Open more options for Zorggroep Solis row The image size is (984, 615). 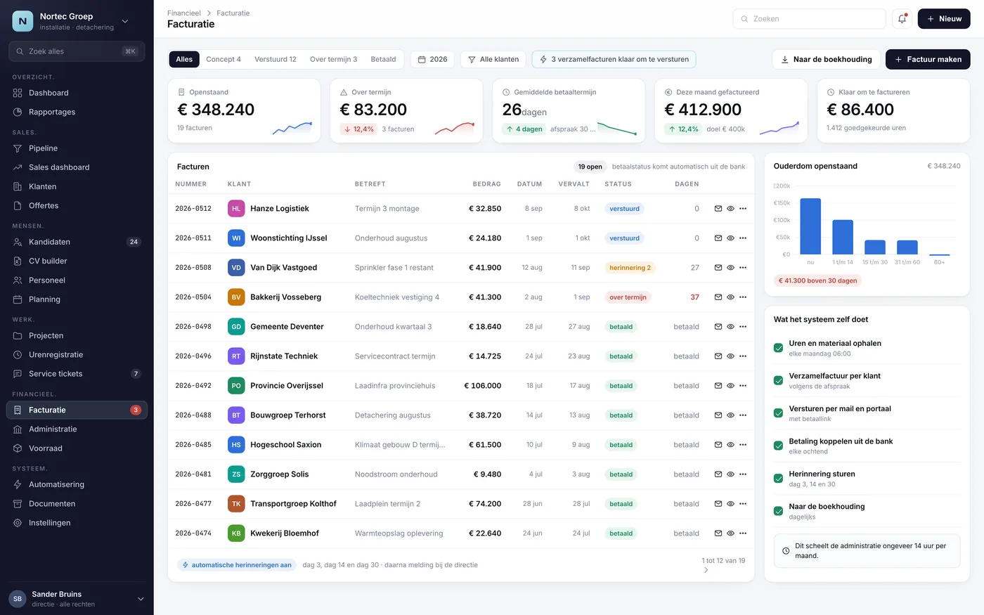(743, 474)
